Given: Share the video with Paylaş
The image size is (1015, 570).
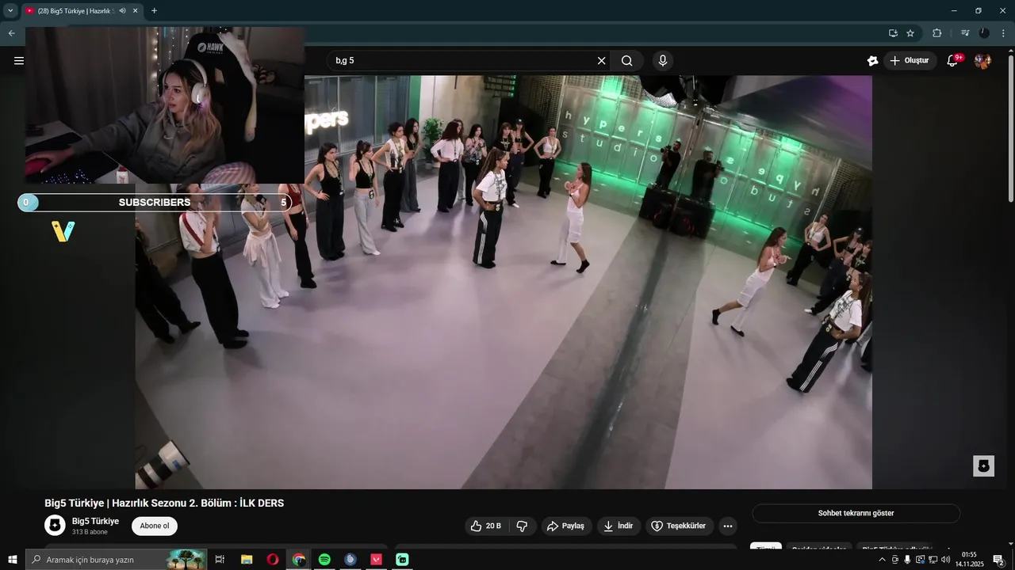Looking at the screenshot, I should [x=566, y=526].
